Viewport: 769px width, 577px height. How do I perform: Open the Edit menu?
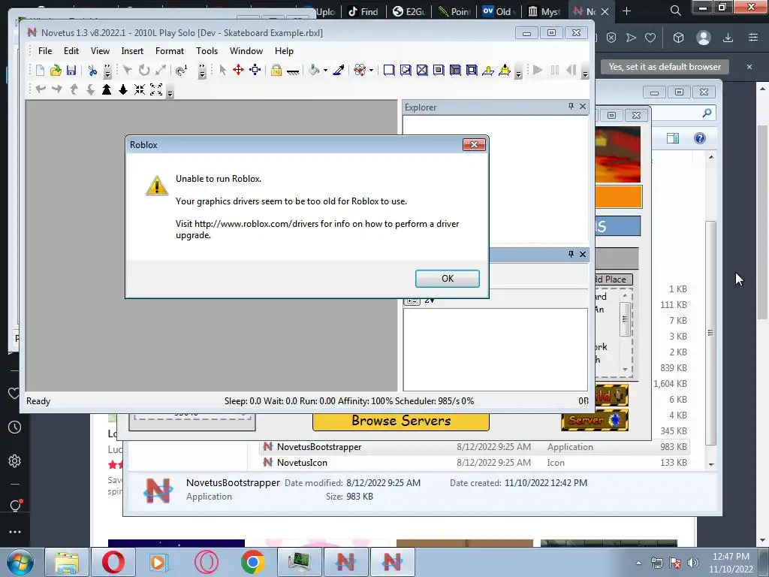pyautogui.click(x=71, y=51)
